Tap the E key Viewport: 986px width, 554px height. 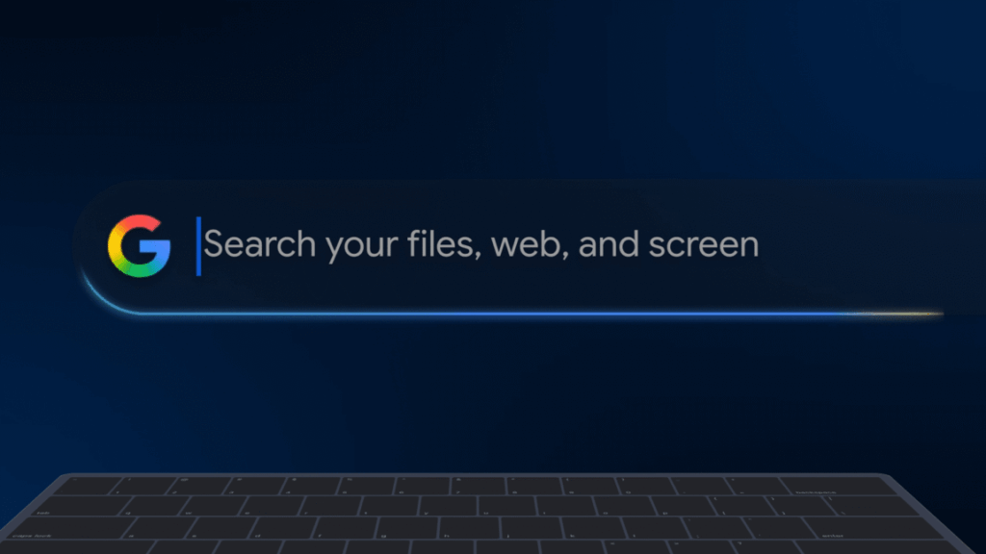tap(272, 505)
